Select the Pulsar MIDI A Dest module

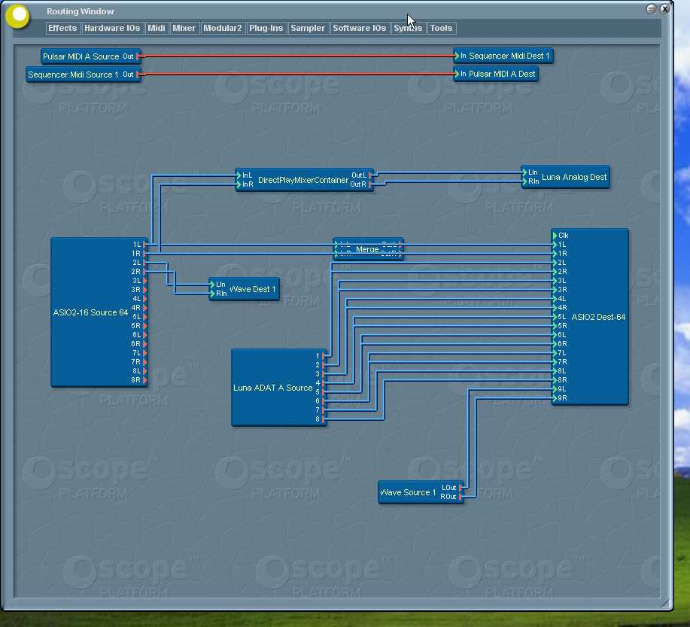click(x=496, y=74)
